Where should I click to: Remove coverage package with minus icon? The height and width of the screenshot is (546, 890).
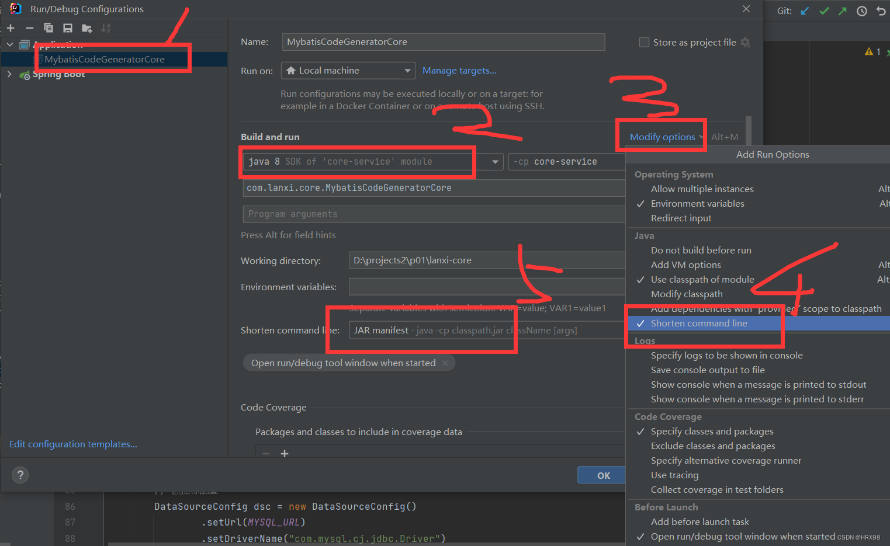pos(266,454)
